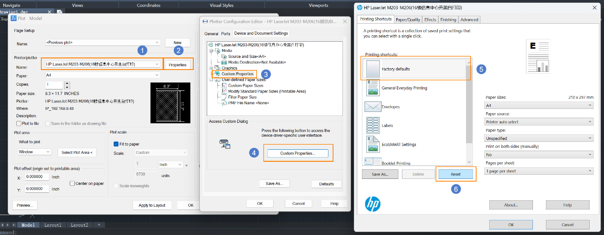The height and width of the screenshot is (235, 604).
Task: Click the Apply to Layout button
Action: (152, 205)
